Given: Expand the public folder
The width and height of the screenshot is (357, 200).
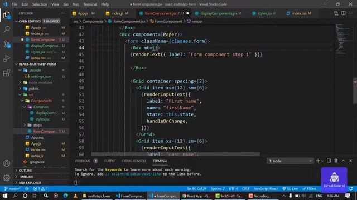Looking at the screenshot, I should pyautogui.click(x=20, y=88).
